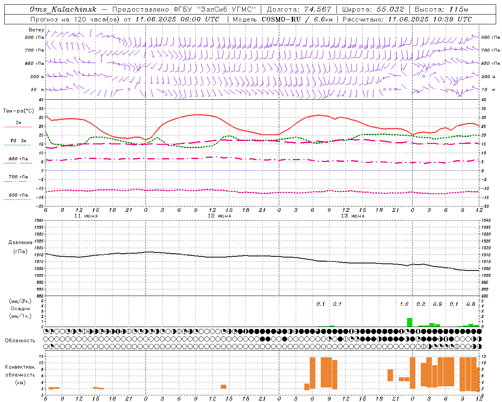The height and width of the screenshot is (402, 502).
Task: Click the "13 июня" date label
Action: coord(353,216)
